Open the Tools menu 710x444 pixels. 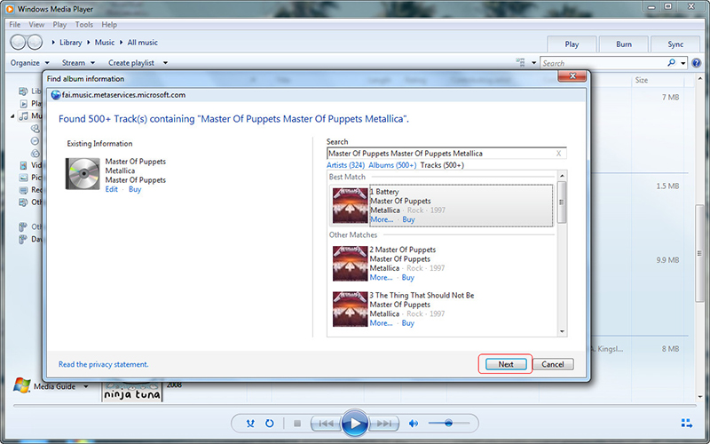[x=83, y=25]
